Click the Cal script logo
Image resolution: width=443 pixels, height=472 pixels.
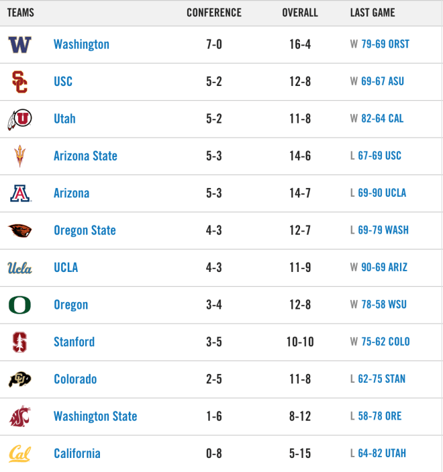19,454
